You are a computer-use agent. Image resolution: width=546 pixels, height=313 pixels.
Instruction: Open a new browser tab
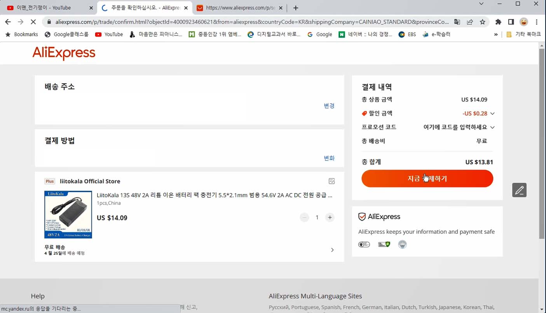tap(296, 8)
